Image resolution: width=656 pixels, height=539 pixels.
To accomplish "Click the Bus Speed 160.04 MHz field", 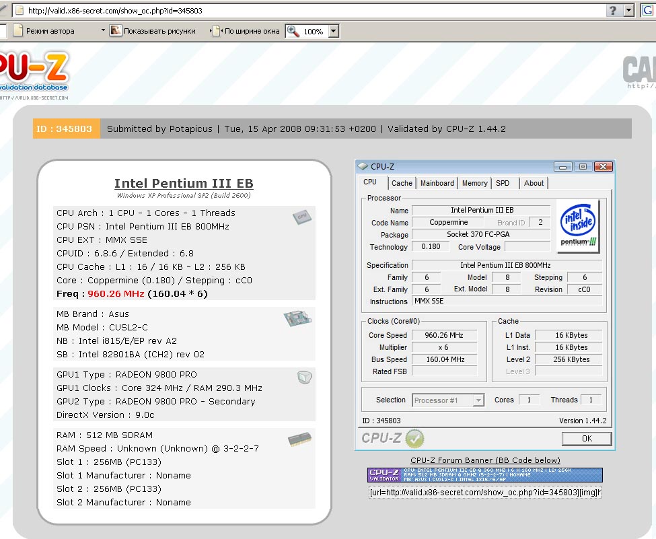I will coord(444,359).
